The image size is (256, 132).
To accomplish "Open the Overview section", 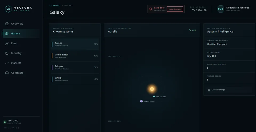I will tap(21, 24).
